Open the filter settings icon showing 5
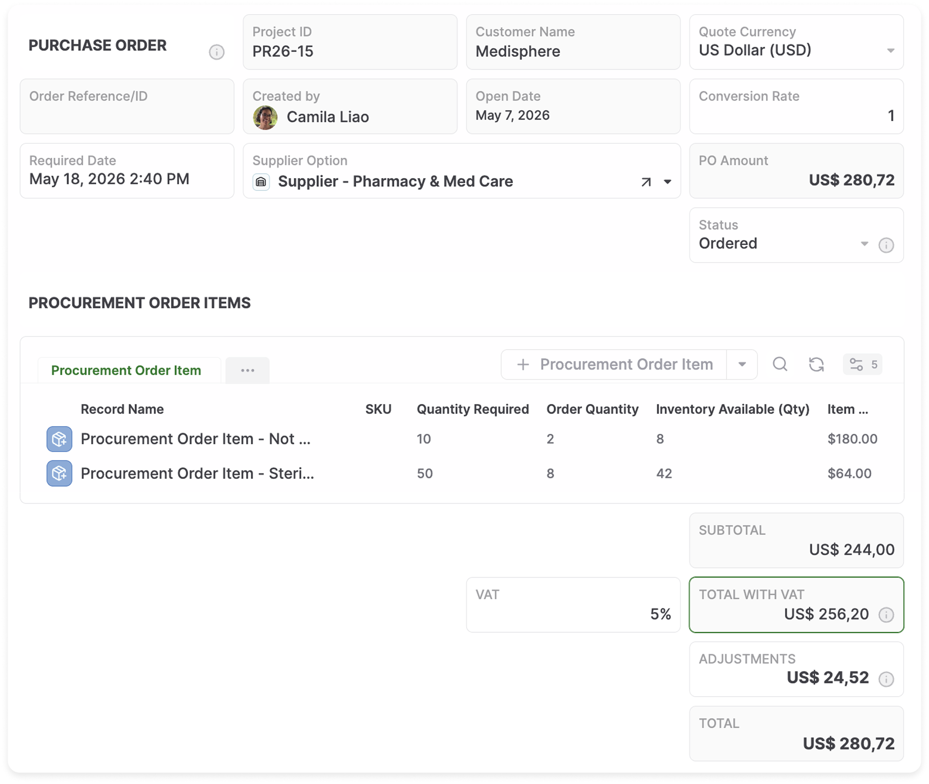 click(863, 364)
